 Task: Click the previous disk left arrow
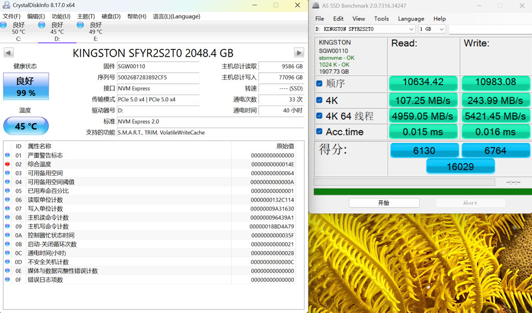tap(8, 53)
